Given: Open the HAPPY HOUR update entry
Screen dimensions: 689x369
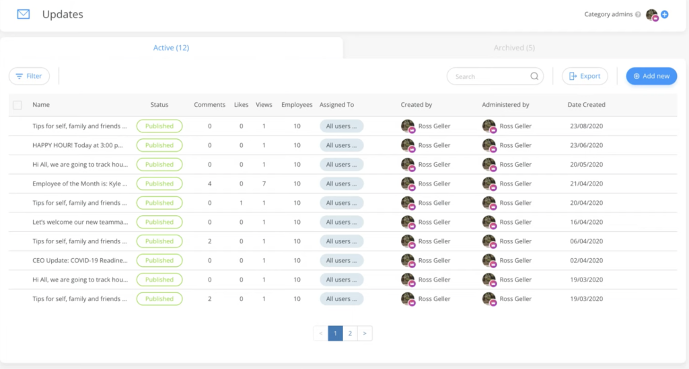Looking at the screenshot, I should click(79, 145).
